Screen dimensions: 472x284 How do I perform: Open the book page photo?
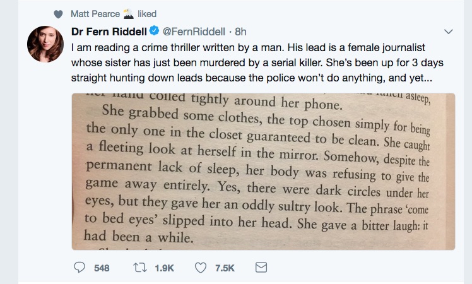tap(263, 171)
